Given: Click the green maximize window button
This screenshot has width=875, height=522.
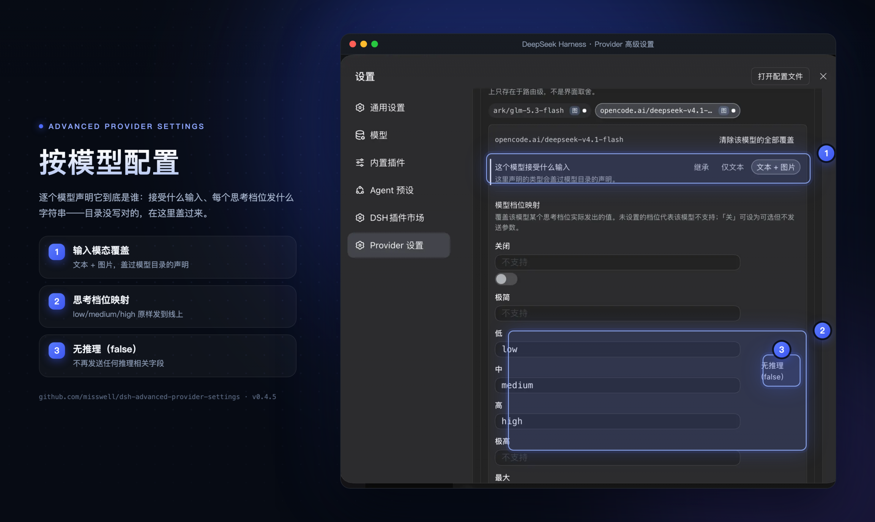Looking at the screenshot, I should (x=375, y=44).
